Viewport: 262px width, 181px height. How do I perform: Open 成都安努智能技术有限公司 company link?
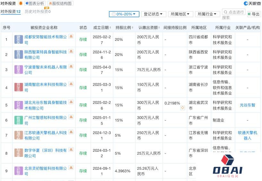(46, 40)
